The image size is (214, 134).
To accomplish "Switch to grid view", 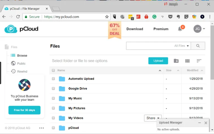I will click(187, 61).
